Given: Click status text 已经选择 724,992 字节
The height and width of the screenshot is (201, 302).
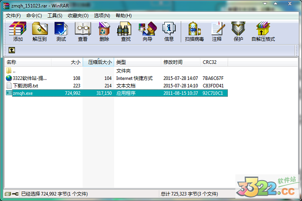Looking at the screenshot, I should coord(44,194).
